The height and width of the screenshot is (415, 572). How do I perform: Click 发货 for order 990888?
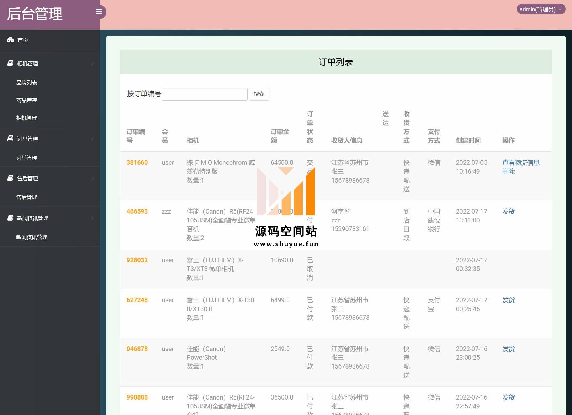[508, 397]
